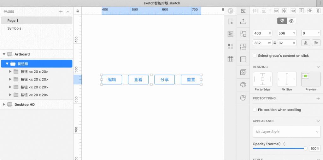This screenshot has height=160, width=323.
Task: Open the list form plugin icon
Action: 230,34
